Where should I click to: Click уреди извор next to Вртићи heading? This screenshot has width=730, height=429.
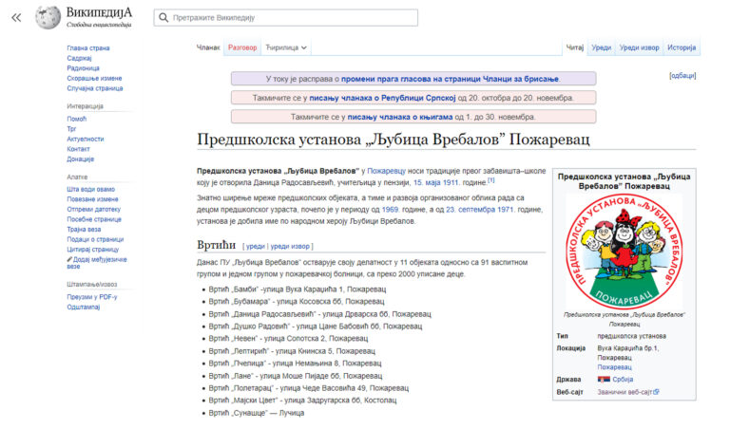tap(290, 247)
